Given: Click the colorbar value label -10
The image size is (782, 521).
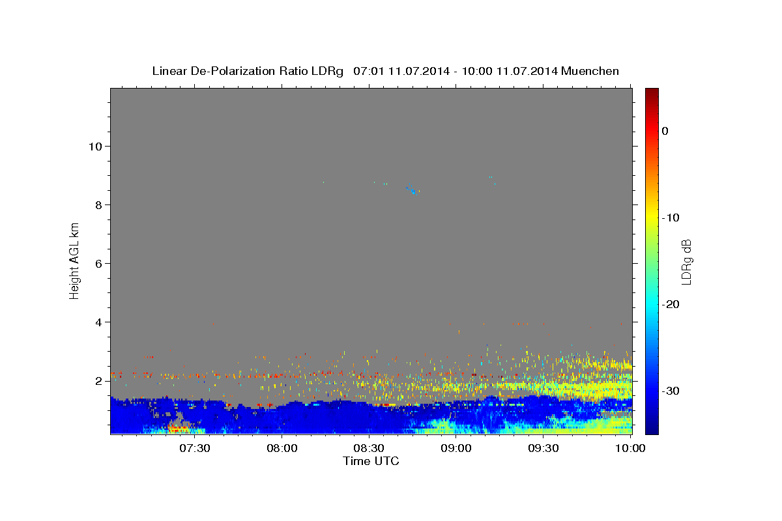Looking at the screenshot, I should click(671, 218).
